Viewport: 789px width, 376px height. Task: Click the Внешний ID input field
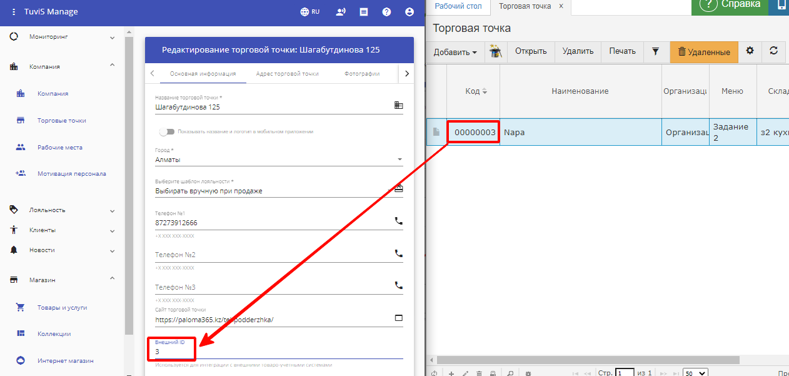tap(278, 352)
